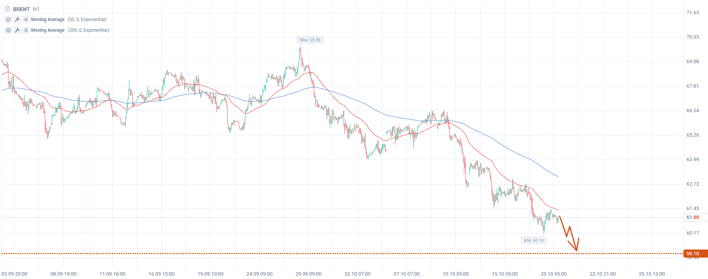Screen dimensions: 708x279
Task: Remove the 200-period Moving Average indicator
Action: click(x=26, y=30)
